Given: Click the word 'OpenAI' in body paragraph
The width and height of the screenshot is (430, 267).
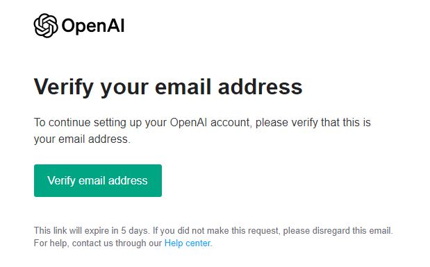Looking at the screenshot, I should pos(188,123).
